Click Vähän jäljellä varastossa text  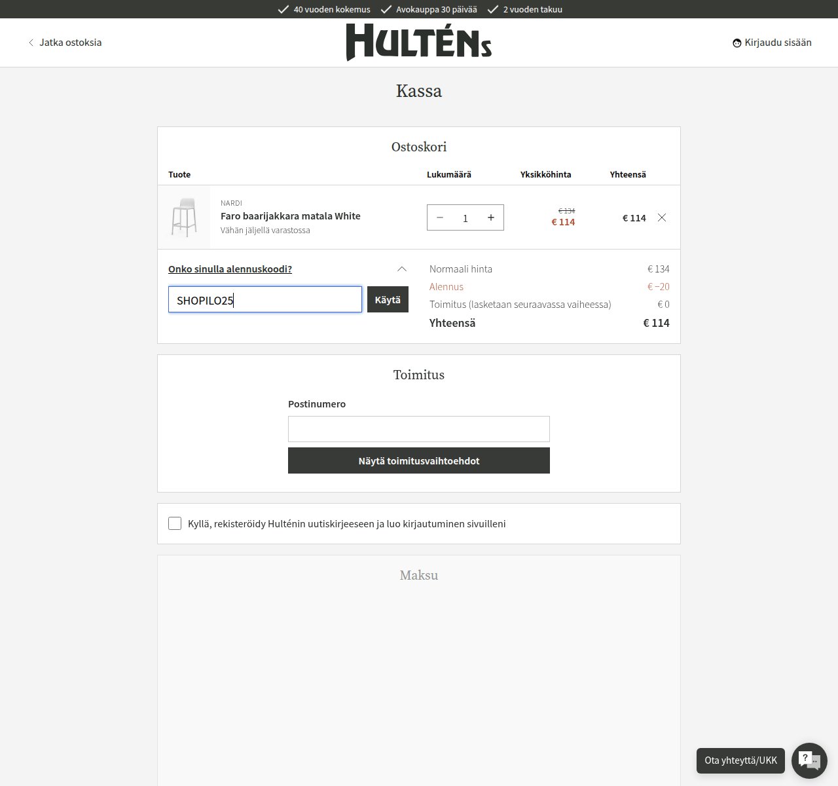tap(265, 231)
